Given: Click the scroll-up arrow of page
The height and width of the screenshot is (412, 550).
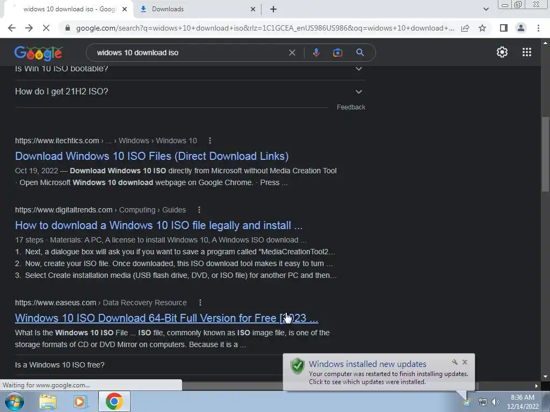Looking at the screenshot, I should click(545, 43).
